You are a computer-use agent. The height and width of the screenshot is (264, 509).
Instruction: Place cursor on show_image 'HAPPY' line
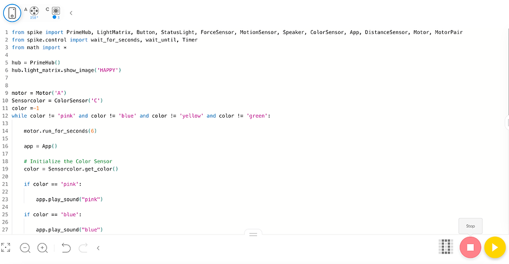pyautogui.click(x=66, y=70)
